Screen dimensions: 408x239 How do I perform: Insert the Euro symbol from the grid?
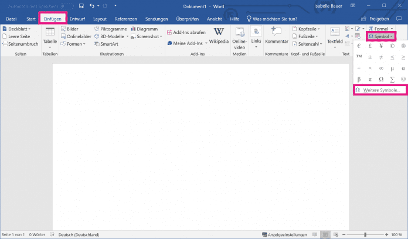[x=359, y=46]
